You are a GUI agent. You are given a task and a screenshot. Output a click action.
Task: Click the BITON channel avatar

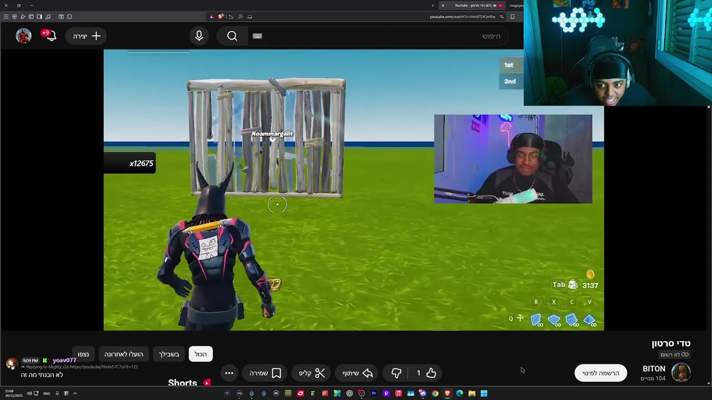pyautogui.click(x=681, y=373)
